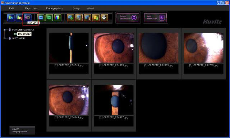This screenshot has height=138, width=230.
Task: Select slit beam thumbnail C071212_204927
Action: (x=114, y=100)
